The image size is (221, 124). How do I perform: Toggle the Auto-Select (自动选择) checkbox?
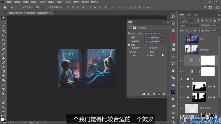coord(20,7)
